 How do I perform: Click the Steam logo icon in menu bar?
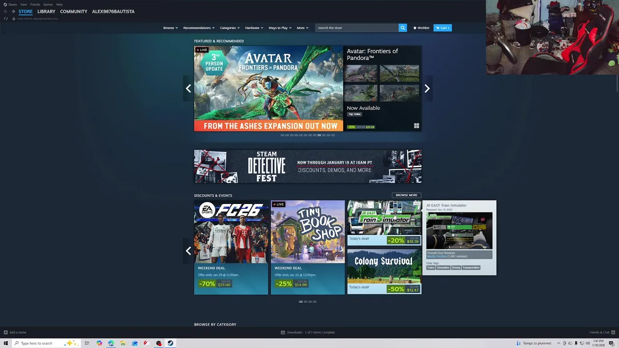[5, 4]
